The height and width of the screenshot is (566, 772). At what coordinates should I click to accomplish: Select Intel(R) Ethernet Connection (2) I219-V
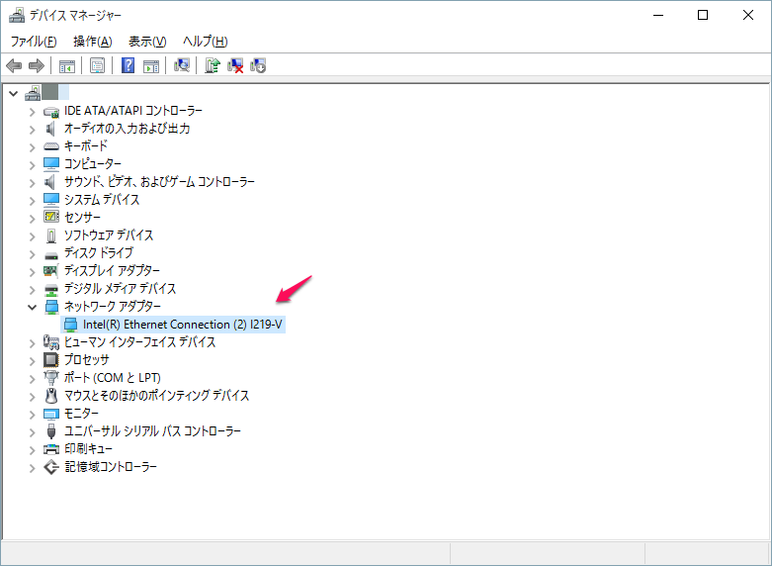pos(184,325)
